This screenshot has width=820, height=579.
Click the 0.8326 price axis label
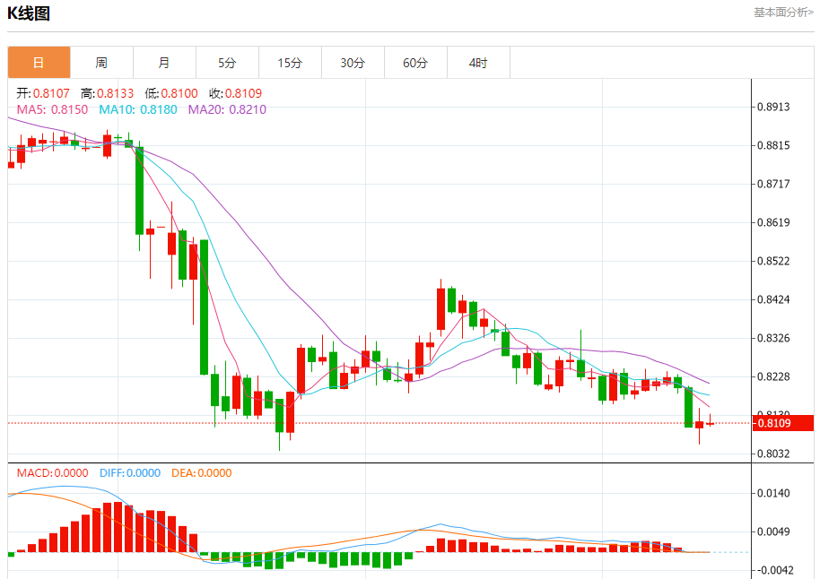(773, 338)
